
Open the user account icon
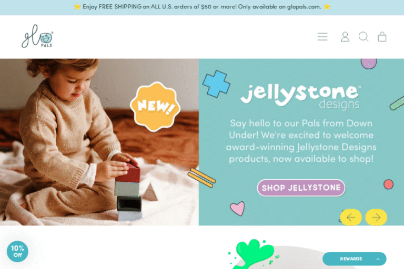pyautogui.click(x=345, y=37)
